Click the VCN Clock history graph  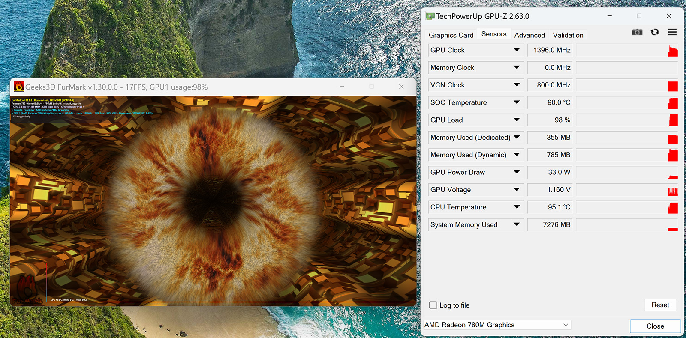coord(627,85)
